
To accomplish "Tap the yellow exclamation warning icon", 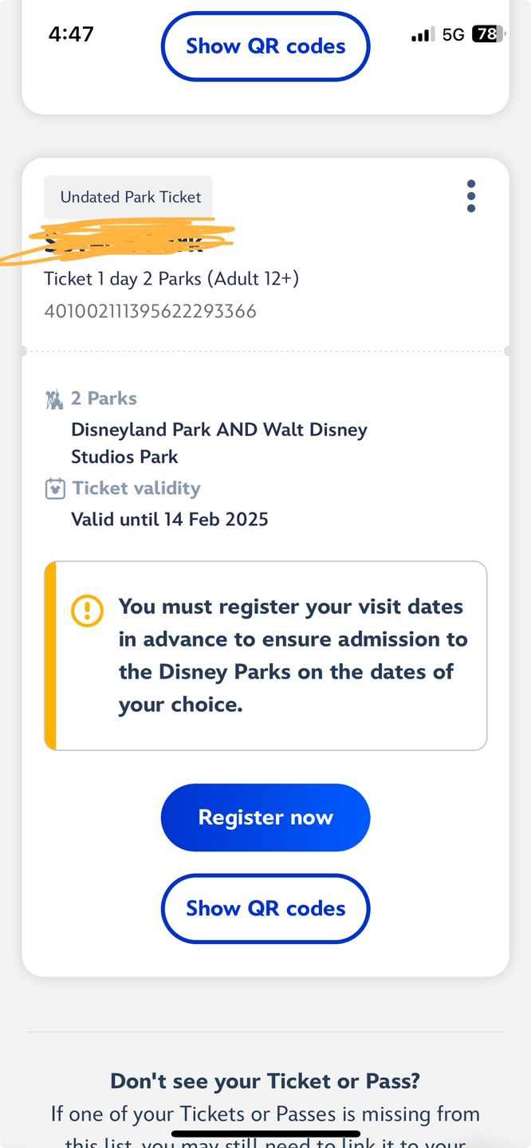I will [x=87, y=611].
